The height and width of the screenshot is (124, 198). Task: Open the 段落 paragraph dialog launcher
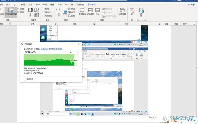[94, 24]
